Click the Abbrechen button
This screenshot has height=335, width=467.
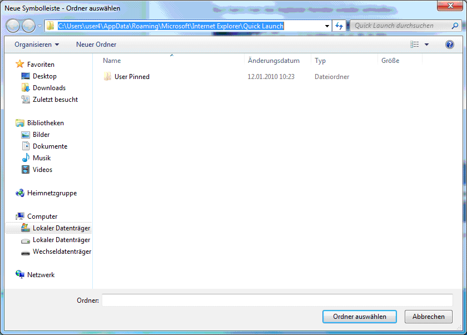point(428,317)
